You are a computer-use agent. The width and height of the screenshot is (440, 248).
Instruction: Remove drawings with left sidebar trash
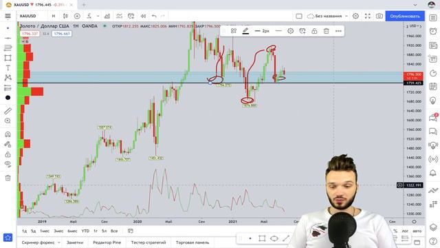pyautogui.click(x=8, y=178)
